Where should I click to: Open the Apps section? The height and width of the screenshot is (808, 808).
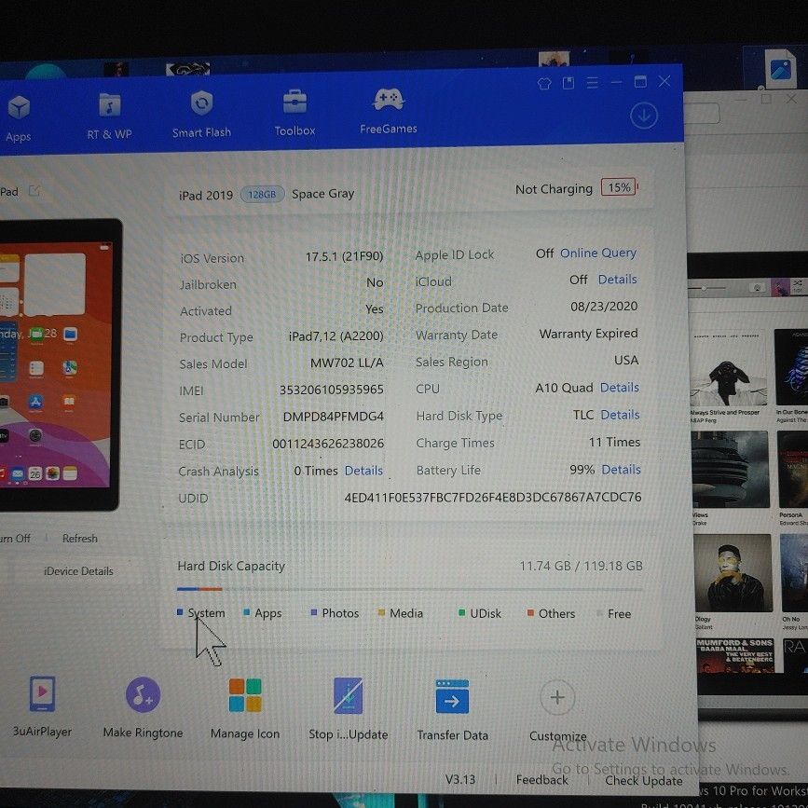coord(19,118)
